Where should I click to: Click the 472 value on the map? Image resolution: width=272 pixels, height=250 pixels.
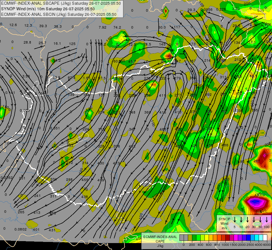[x=240, y=128]
